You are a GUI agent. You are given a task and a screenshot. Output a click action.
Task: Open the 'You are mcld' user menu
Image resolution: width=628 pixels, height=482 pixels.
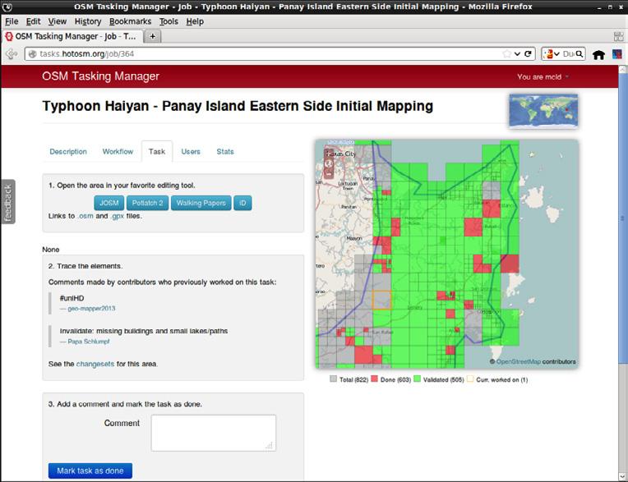(543, 77)
